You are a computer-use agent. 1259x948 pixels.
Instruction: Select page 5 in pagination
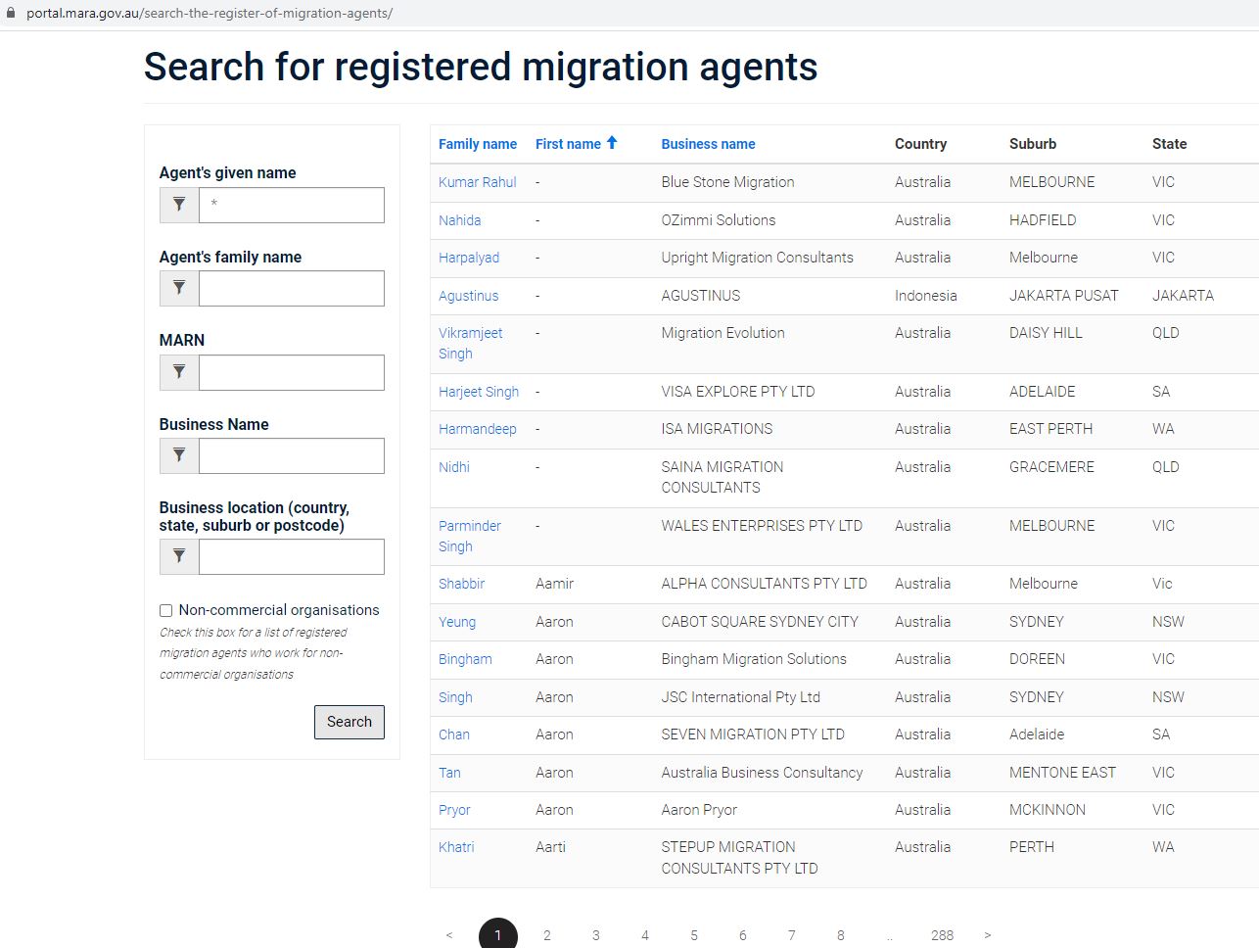click(x=693, y=935)
